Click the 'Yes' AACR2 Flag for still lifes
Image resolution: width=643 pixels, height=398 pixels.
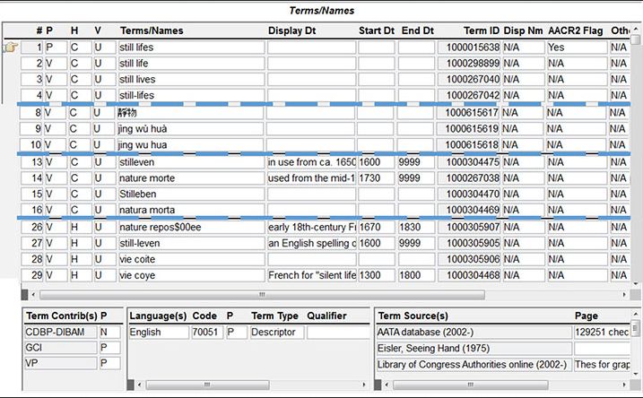click(x=577, y=48)
